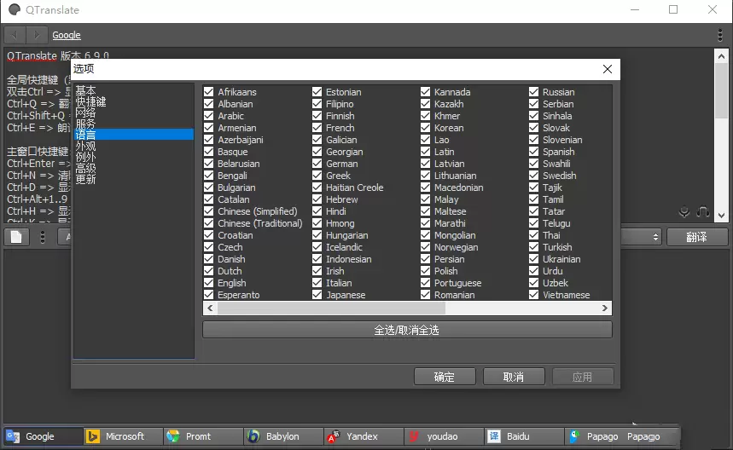Image resolution: width=733 pixels, height=450 pixels.
Task: Toggle the Chinese (Traditional) checkbox
Action: pos(208,222)
